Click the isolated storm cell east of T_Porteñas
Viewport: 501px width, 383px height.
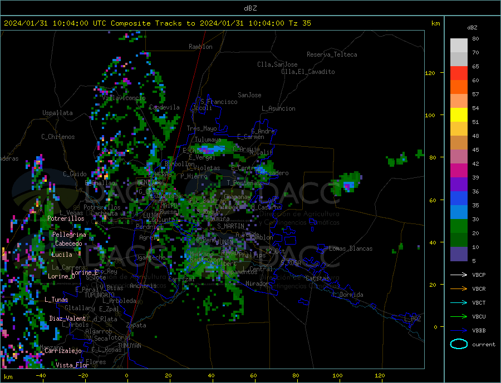pyautogui.click(x=347, y=184)
